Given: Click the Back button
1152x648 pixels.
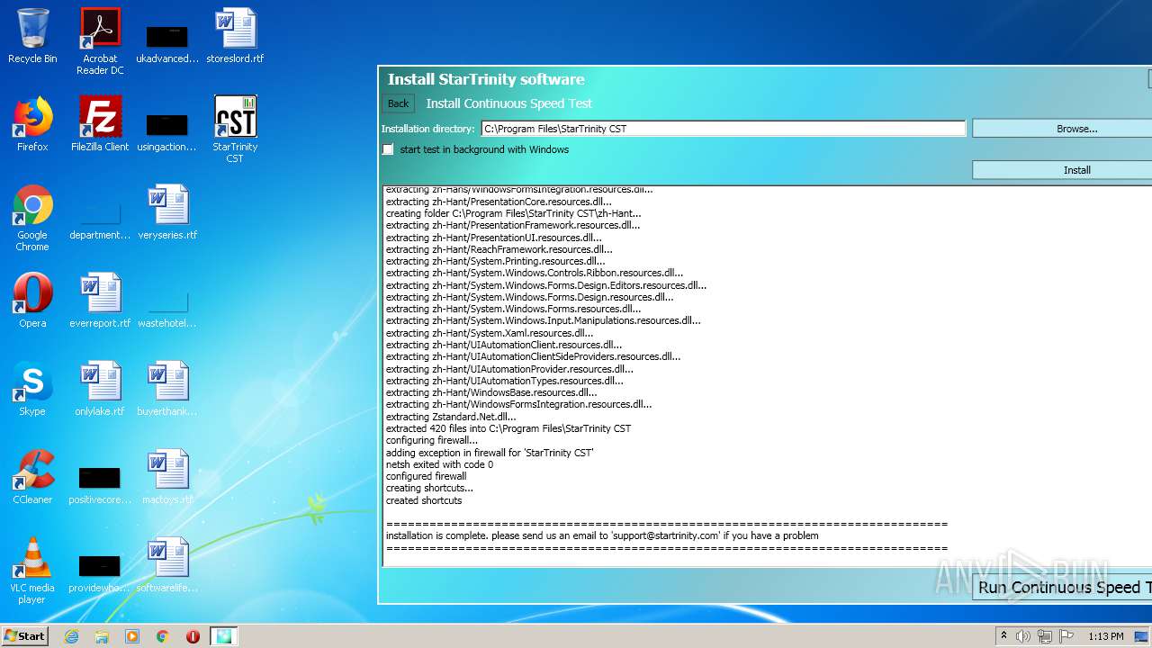Looking at the screenshot, I should coord(398,103).
